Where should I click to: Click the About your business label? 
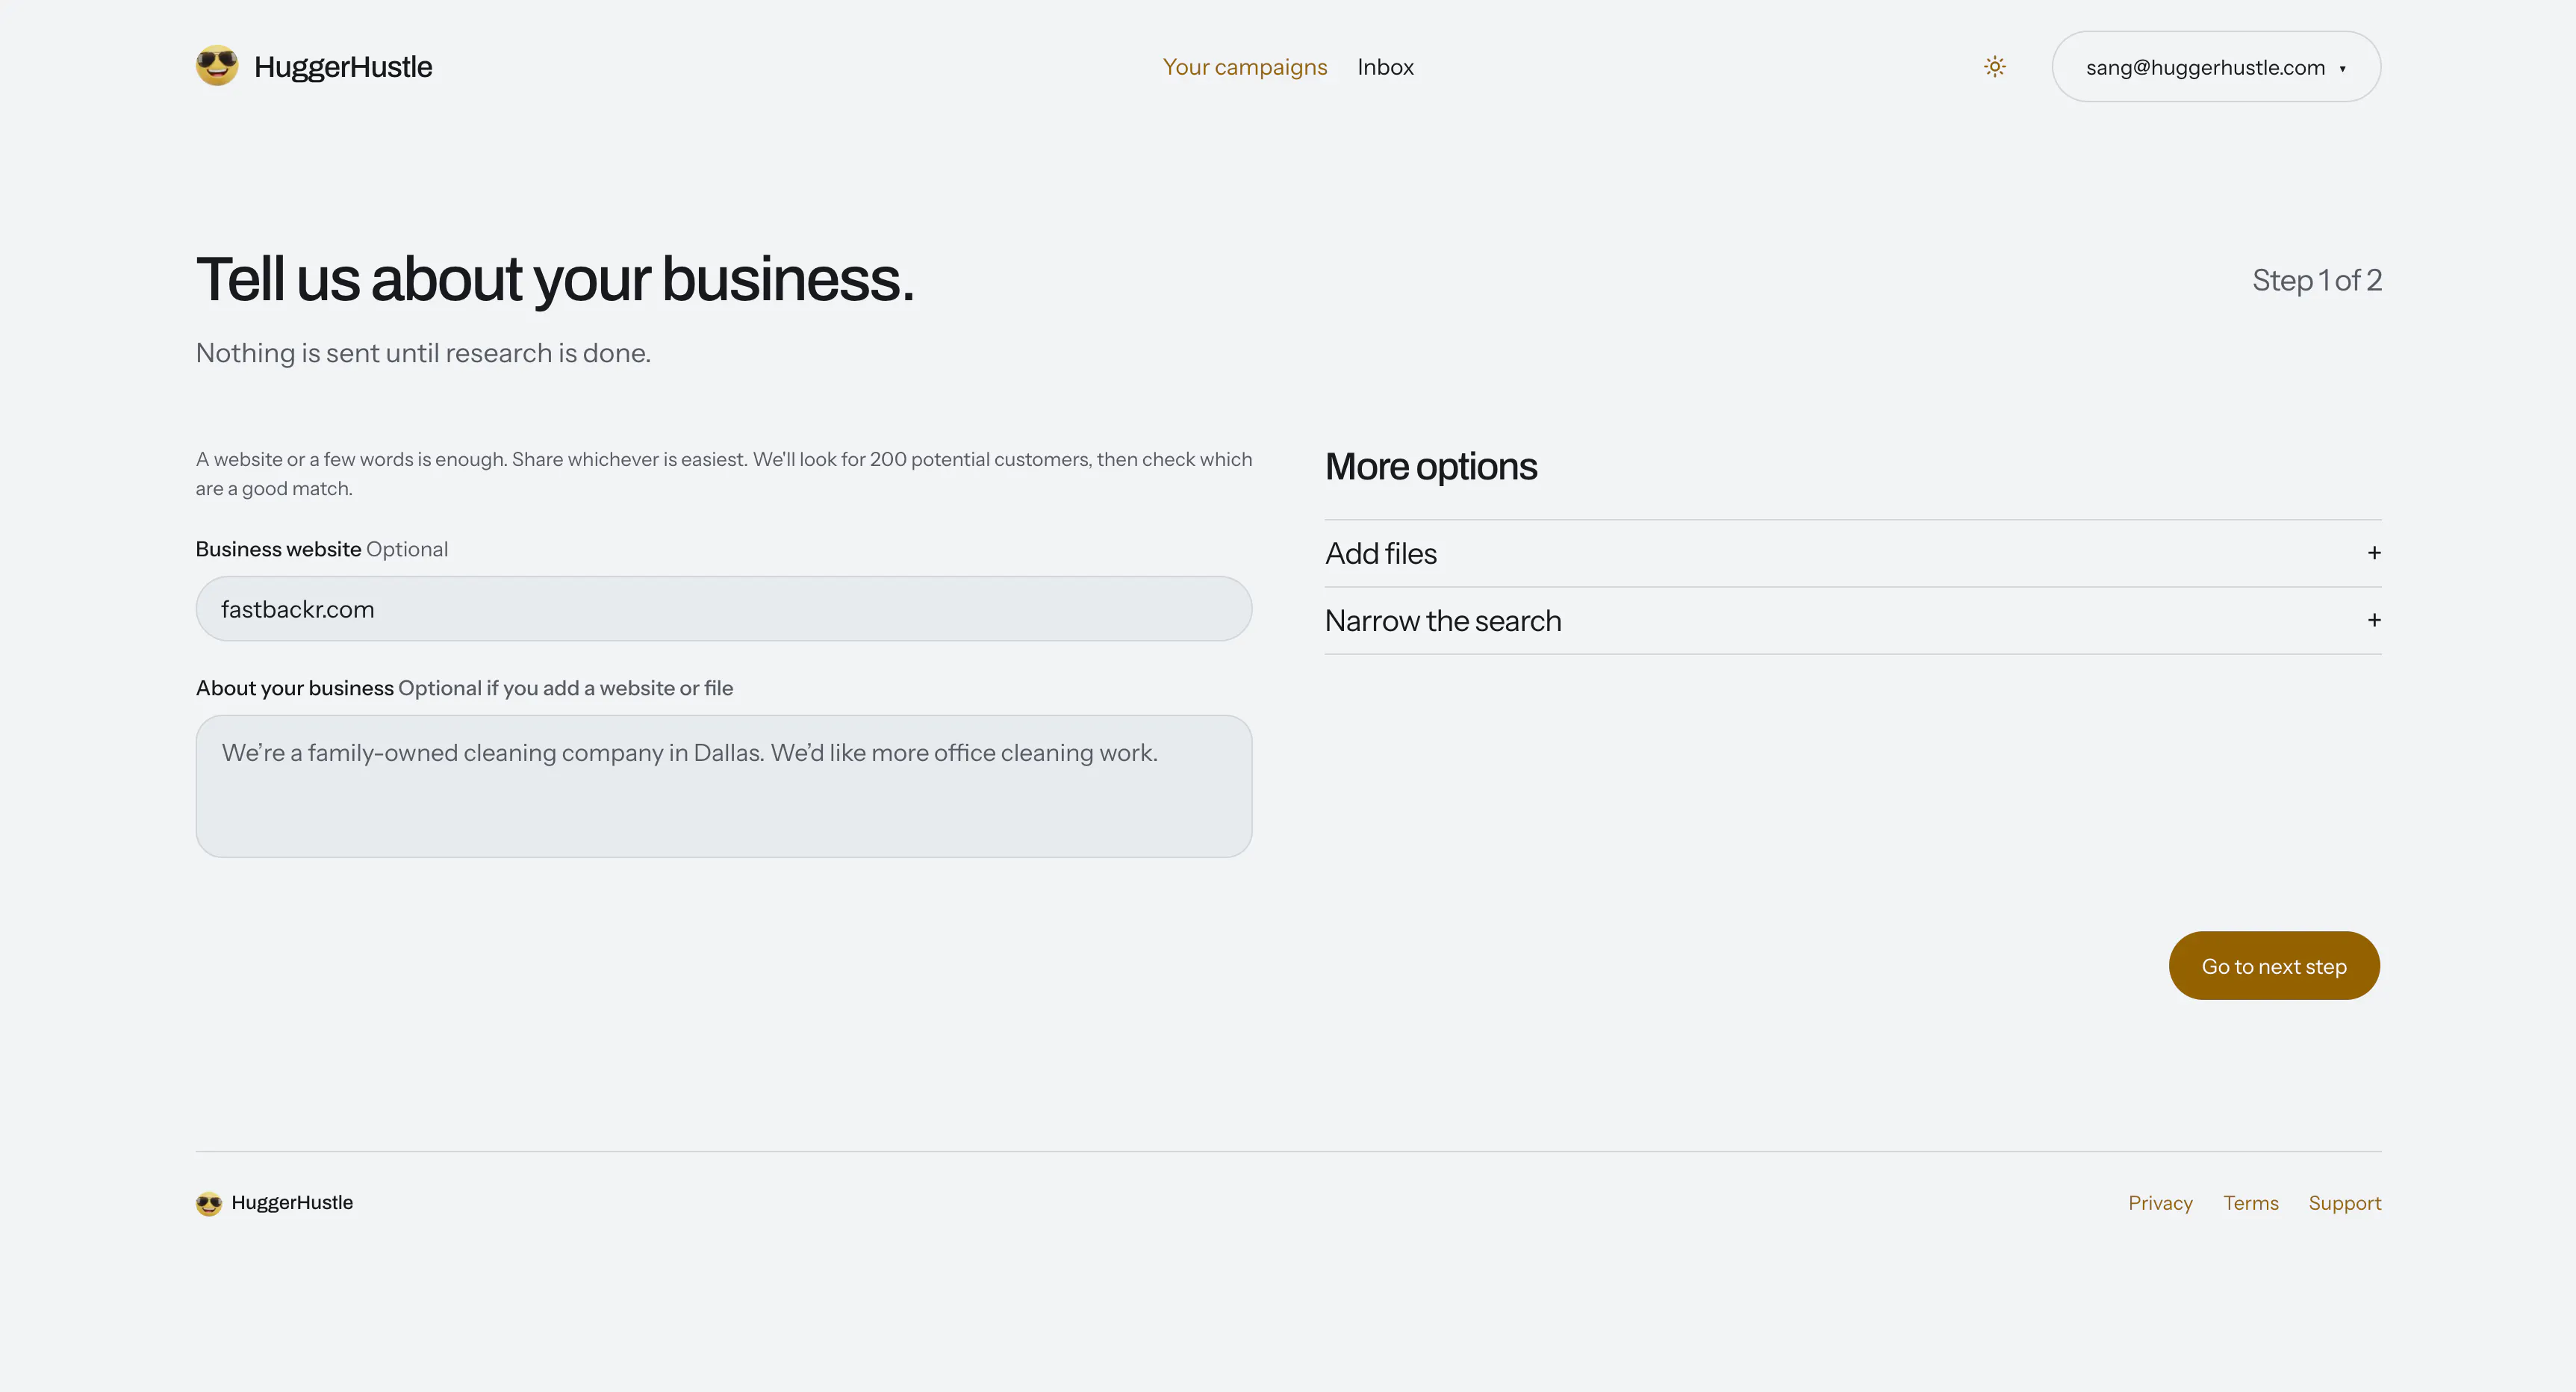pyautogui.click(x=294, y=688)
